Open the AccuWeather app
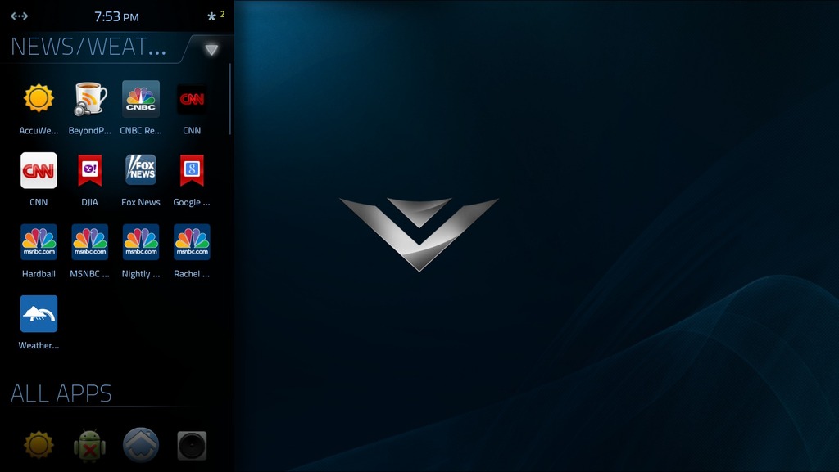The height and width of the screenshot is (472, 839). (39, 99)
